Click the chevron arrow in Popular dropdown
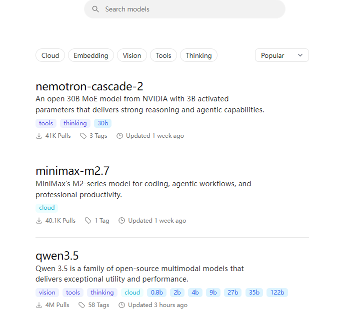 (x=300, y=55)
